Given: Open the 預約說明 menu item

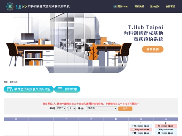Looking at the screenshot, I should (139, 6).
